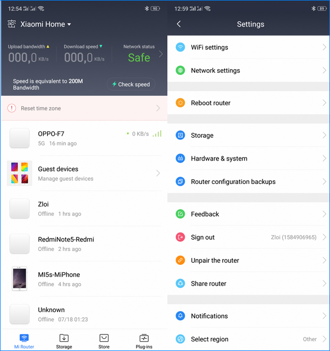
Task: Tap the Hardware & system label
Action: pos(219,158)
